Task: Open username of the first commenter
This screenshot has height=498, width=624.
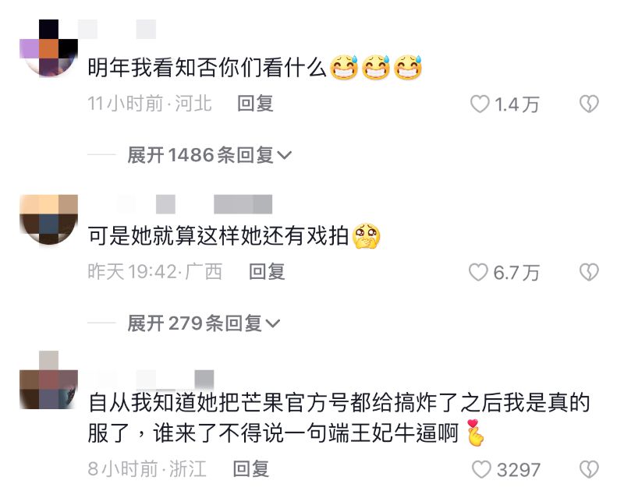Action: coord(117,30)
